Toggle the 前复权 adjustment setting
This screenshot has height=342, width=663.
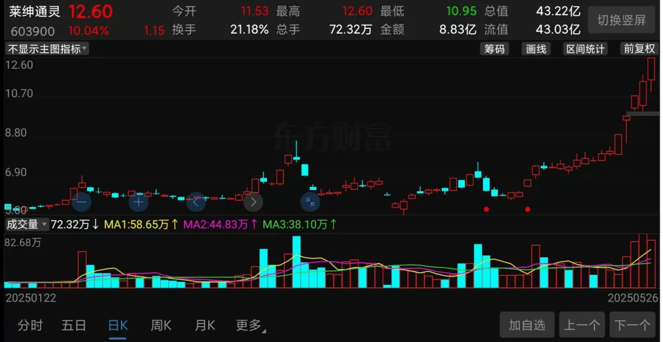tap(639, 49)
